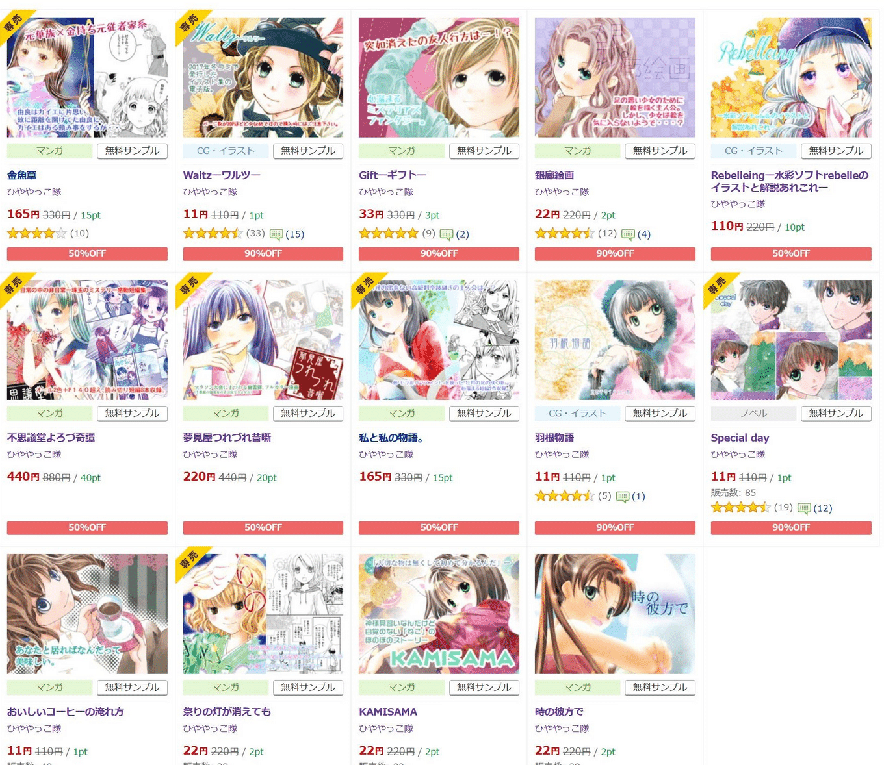Click comment bubble icon under 羽根物語

[623, 496]
